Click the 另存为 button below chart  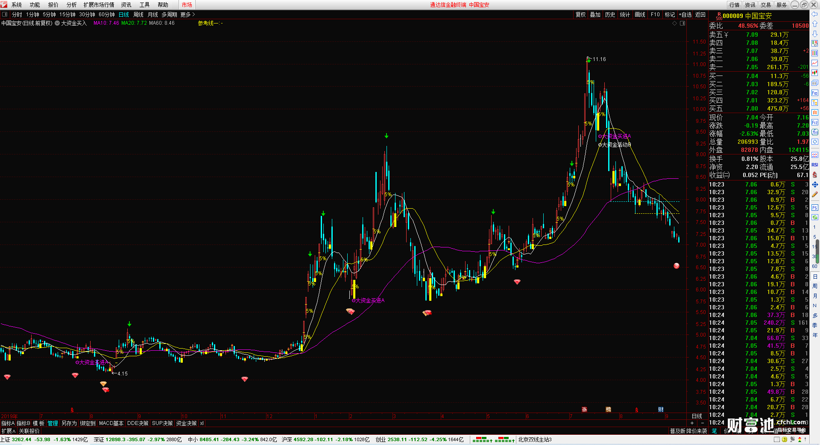point(69,423)
